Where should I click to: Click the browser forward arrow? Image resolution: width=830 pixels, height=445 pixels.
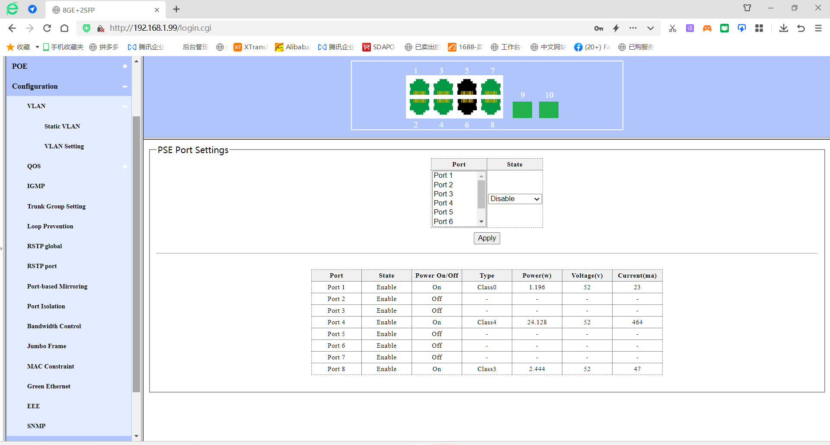pyautogui.click(x=30, y=28)
